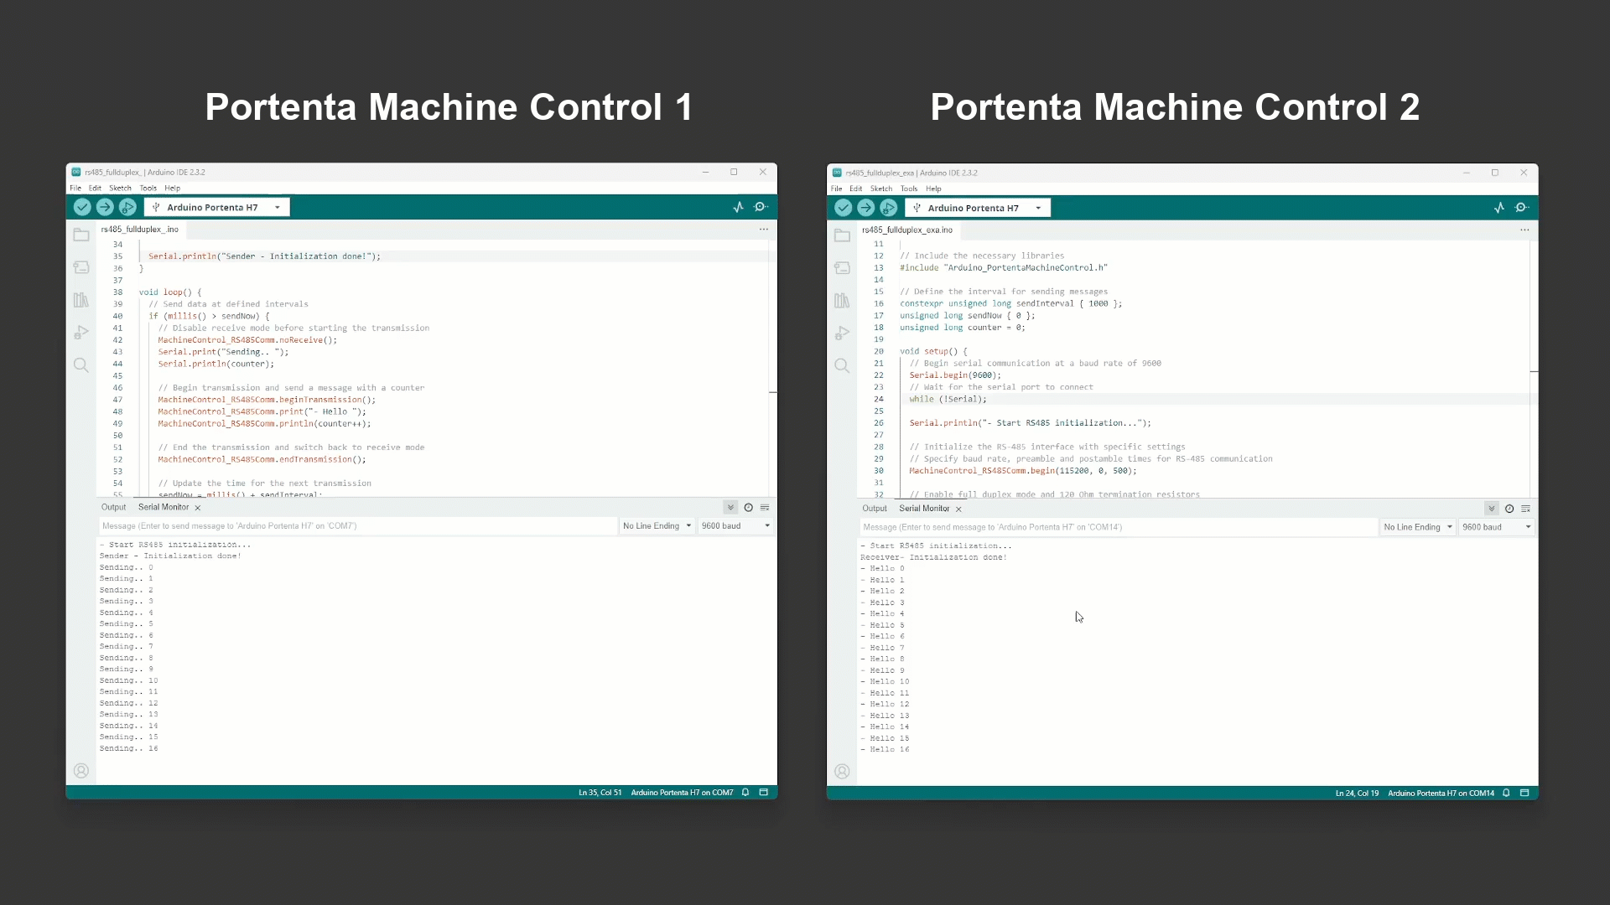Toggle autoscroll in left Serial Monitor
1610x905 pixels.
730,508
